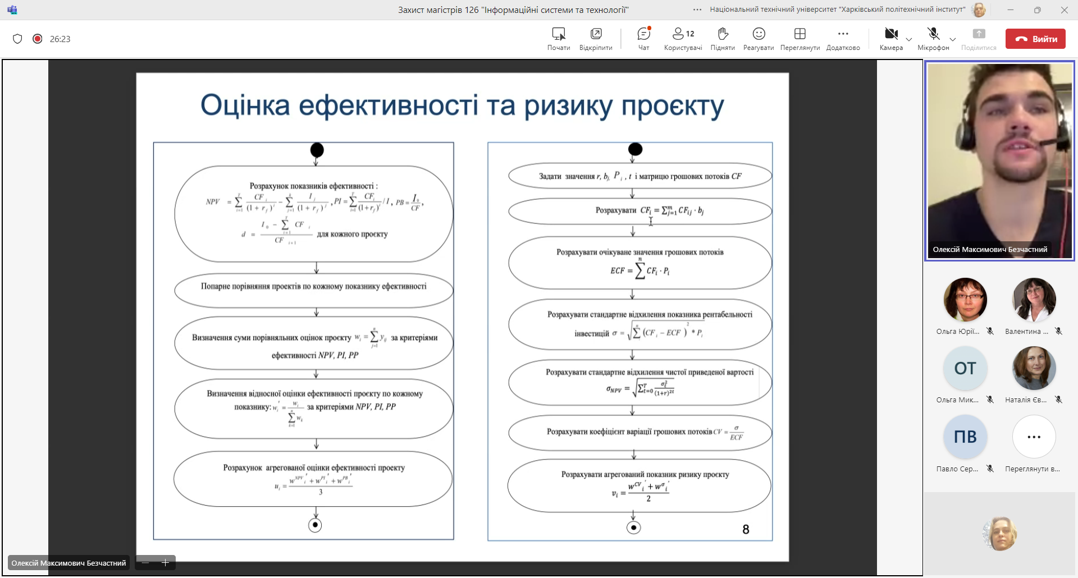
Task: Open the Чат (chat) panel
Action: click(643, 39)
